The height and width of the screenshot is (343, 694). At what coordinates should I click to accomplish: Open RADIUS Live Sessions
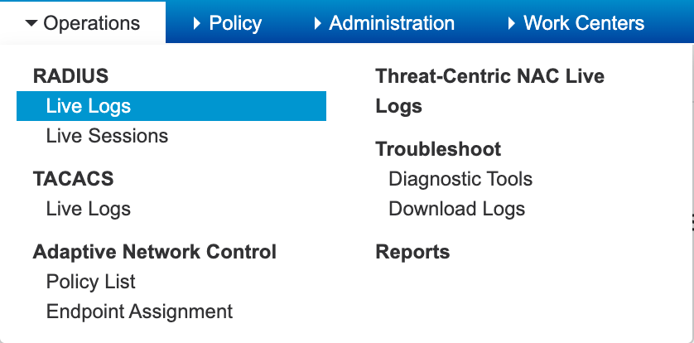pos(107,136)
